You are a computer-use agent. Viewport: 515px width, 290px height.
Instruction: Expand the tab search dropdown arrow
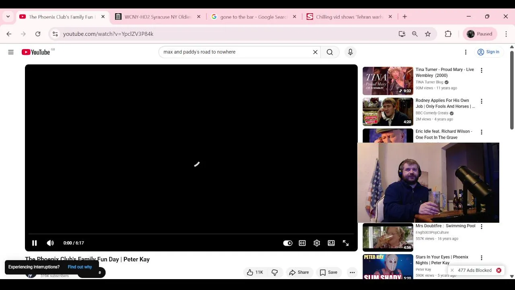point(8,17)
